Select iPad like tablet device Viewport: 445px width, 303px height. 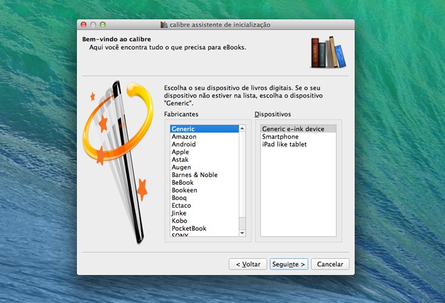(298, 144)
